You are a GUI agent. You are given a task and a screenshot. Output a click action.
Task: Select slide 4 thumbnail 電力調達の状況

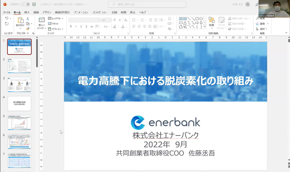[19, 104]
